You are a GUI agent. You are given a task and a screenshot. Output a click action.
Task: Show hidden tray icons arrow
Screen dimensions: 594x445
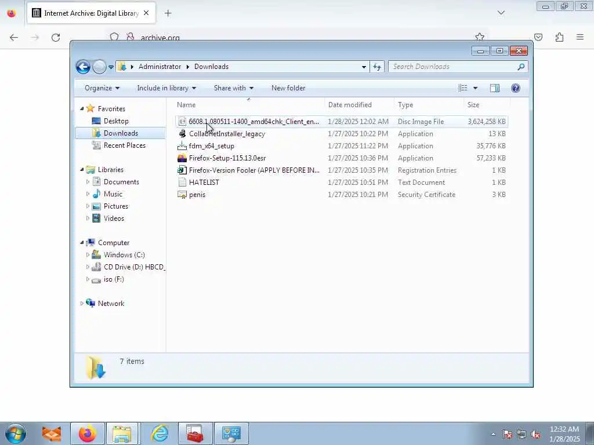pyautogui.click(x=493, y=434)
